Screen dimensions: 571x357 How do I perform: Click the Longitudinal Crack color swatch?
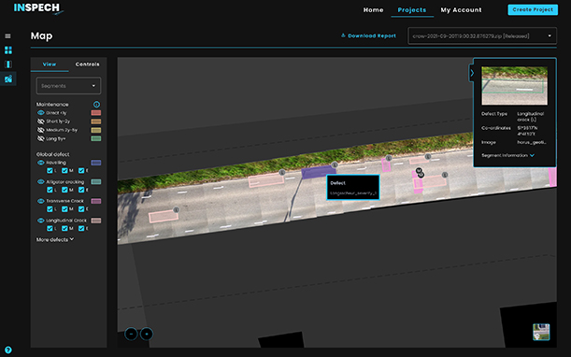pos(96,221)
